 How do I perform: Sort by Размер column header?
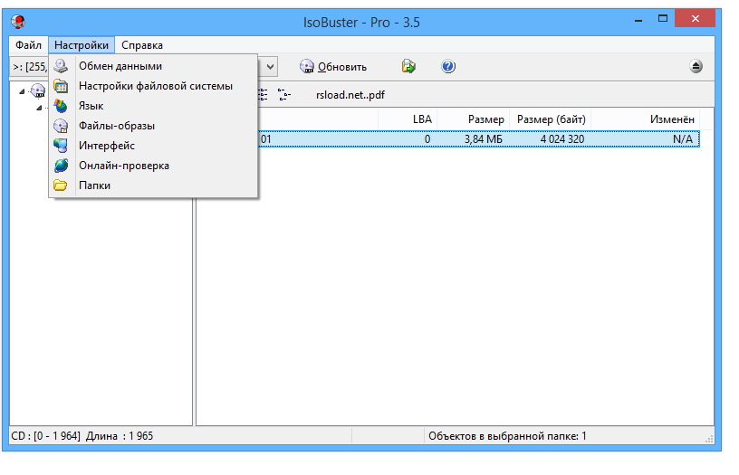click(x=474, y=119)
